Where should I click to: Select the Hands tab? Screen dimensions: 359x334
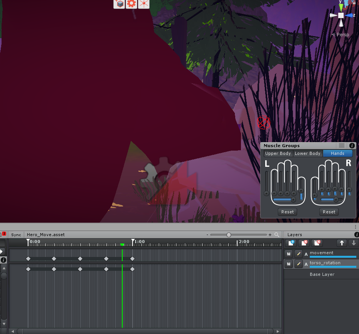337,153
